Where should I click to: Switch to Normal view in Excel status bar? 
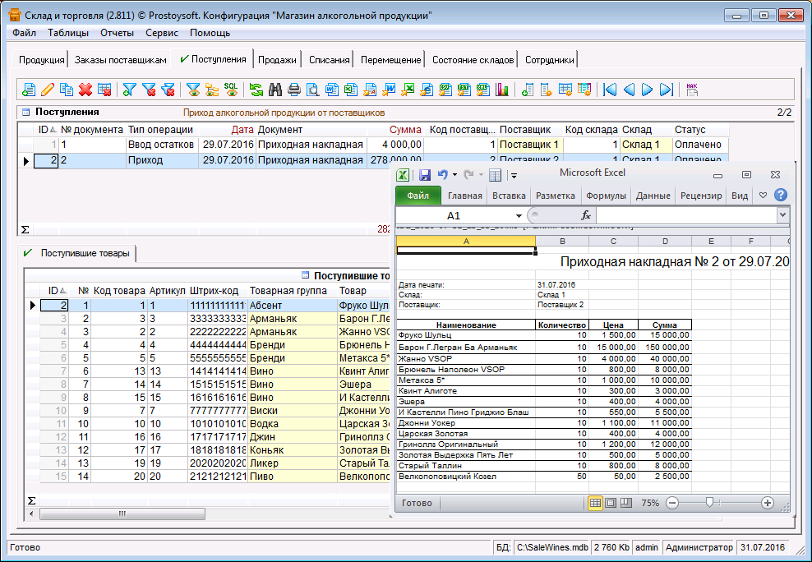[596, 503]
